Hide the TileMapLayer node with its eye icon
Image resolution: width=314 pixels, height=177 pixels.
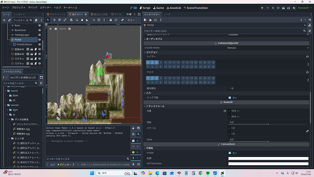point(40,35)
